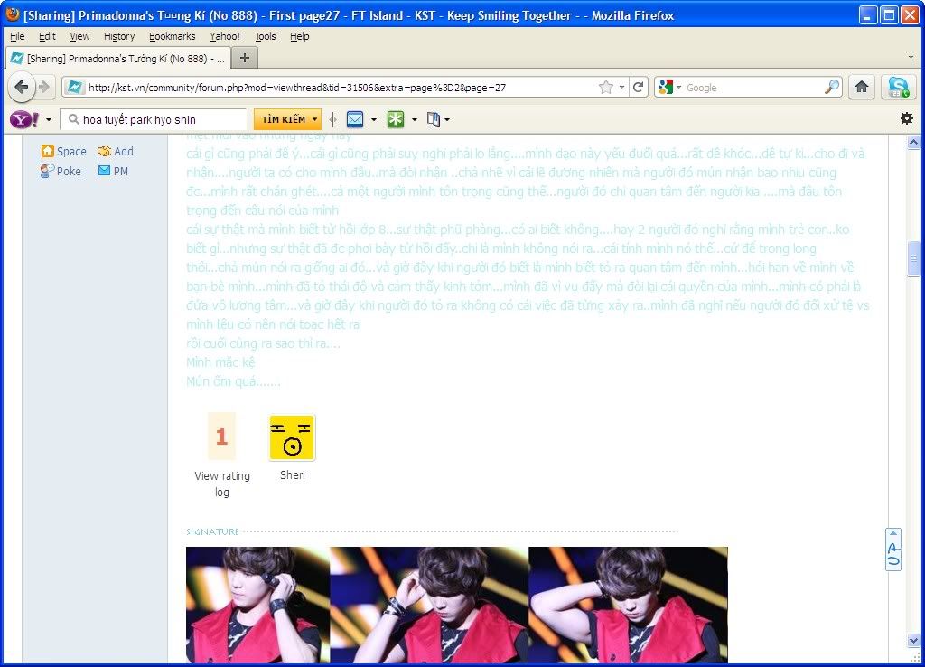
Task: Open the Yahoo! menu
Action: point(225,36)
